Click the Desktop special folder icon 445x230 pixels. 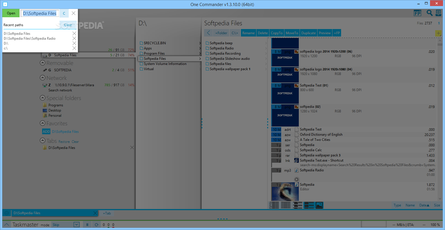[x=45, y=110]
